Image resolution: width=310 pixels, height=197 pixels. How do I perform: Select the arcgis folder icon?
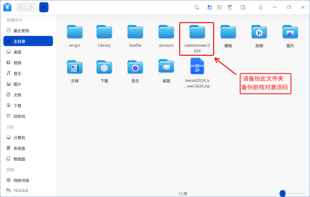click(75, 32)
